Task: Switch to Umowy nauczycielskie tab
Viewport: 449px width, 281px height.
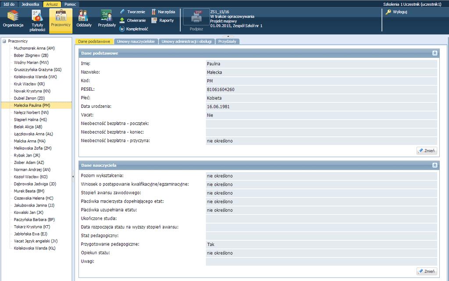Action: (x=136, y=42)
